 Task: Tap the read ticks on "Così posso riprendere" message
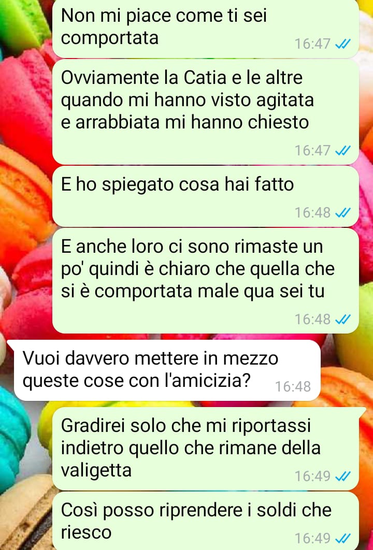(x=342, y=539)
